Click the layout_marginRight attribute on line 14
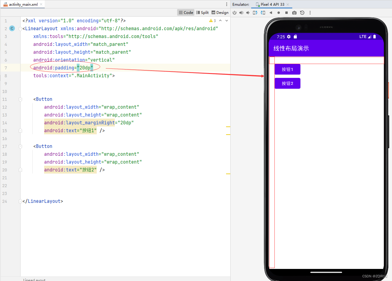This screenshot has height=281, width=392. (89, 123)
